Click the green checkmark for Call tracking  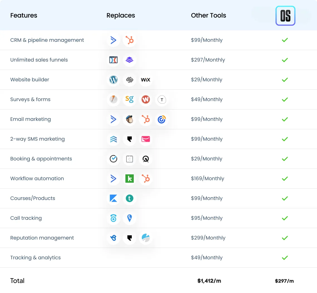pyautogui.click(x=285, y=218)
